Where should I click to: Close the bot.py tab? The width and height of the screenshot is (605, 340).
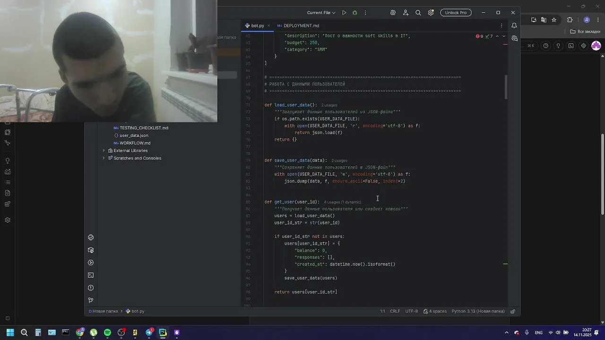tap(269, 25)
